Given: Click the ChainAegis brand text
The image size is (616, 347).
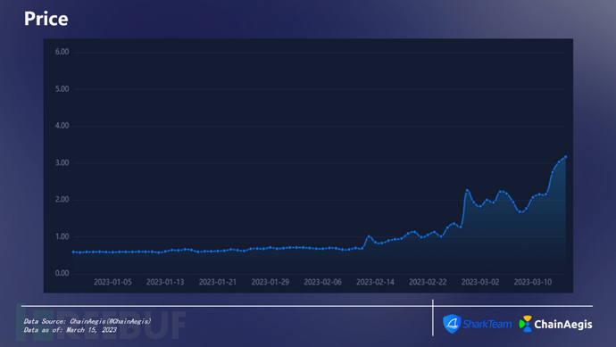Looking at the screenshot, I should [563, 324].
